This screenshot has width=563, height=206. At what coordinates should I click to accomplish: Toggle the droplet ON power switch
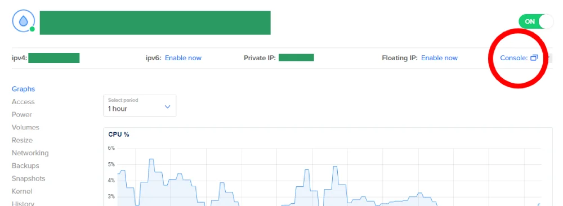coord(536,21)
